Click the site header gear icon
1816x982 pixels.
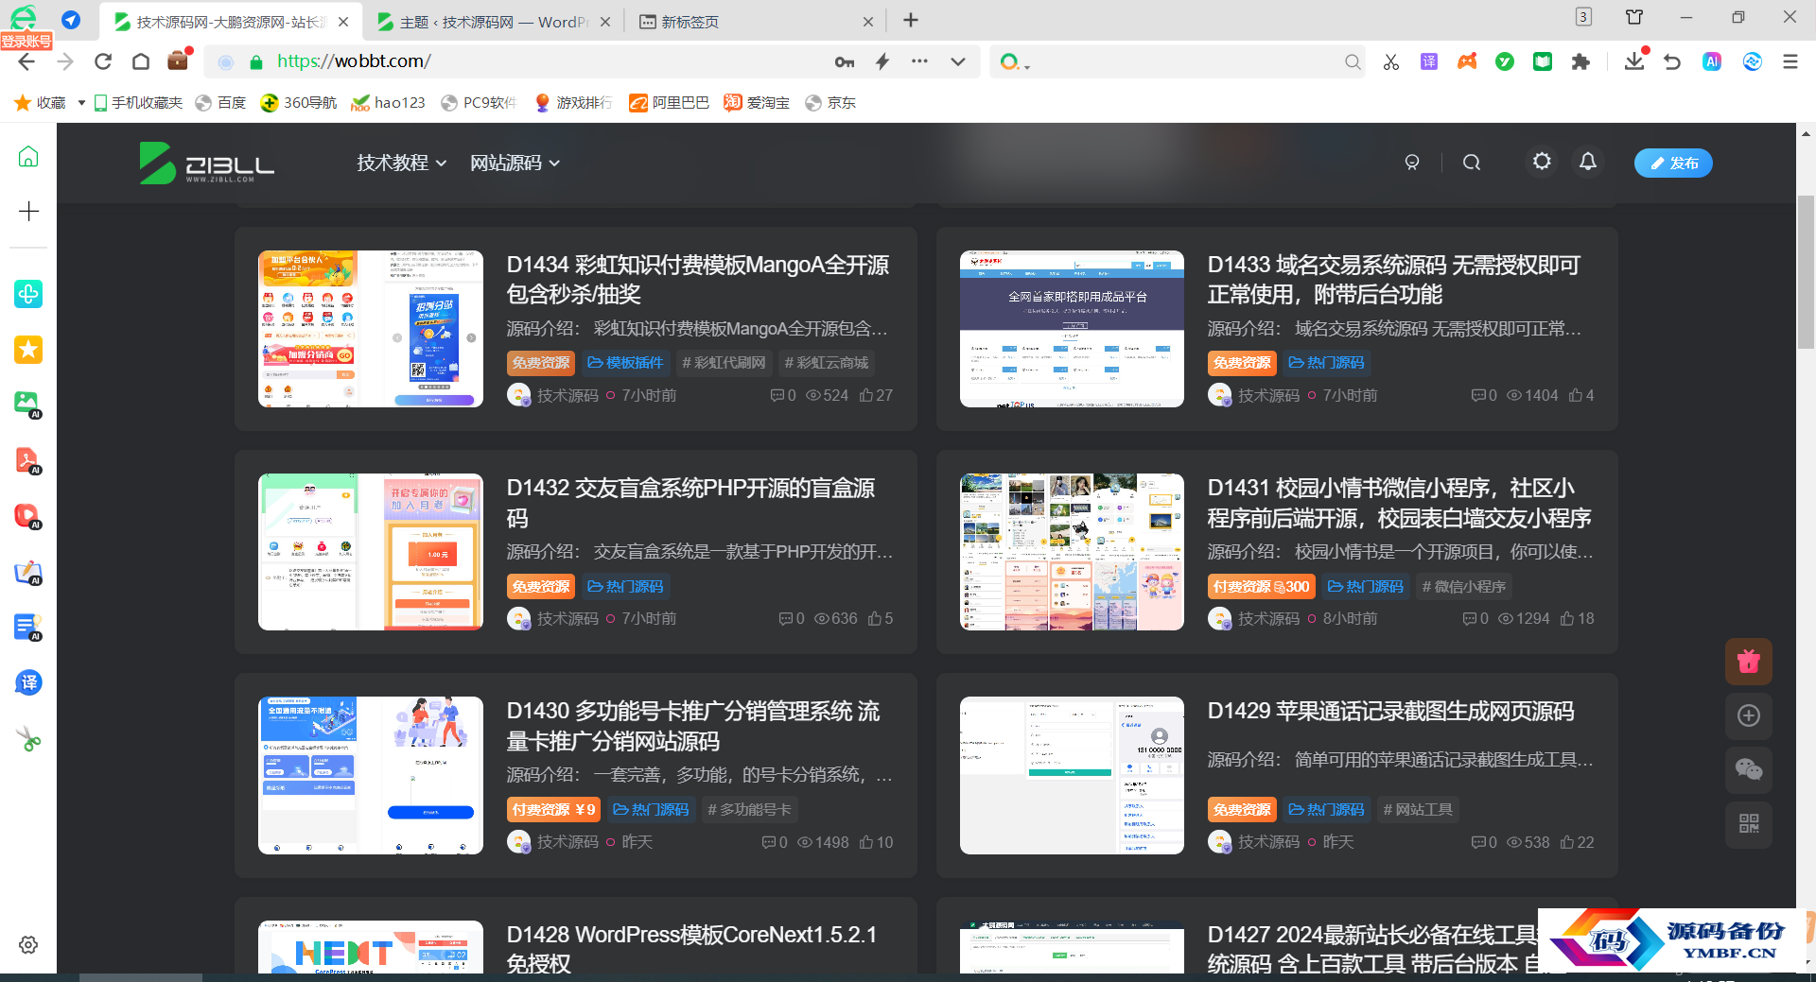click(1542, 162)
